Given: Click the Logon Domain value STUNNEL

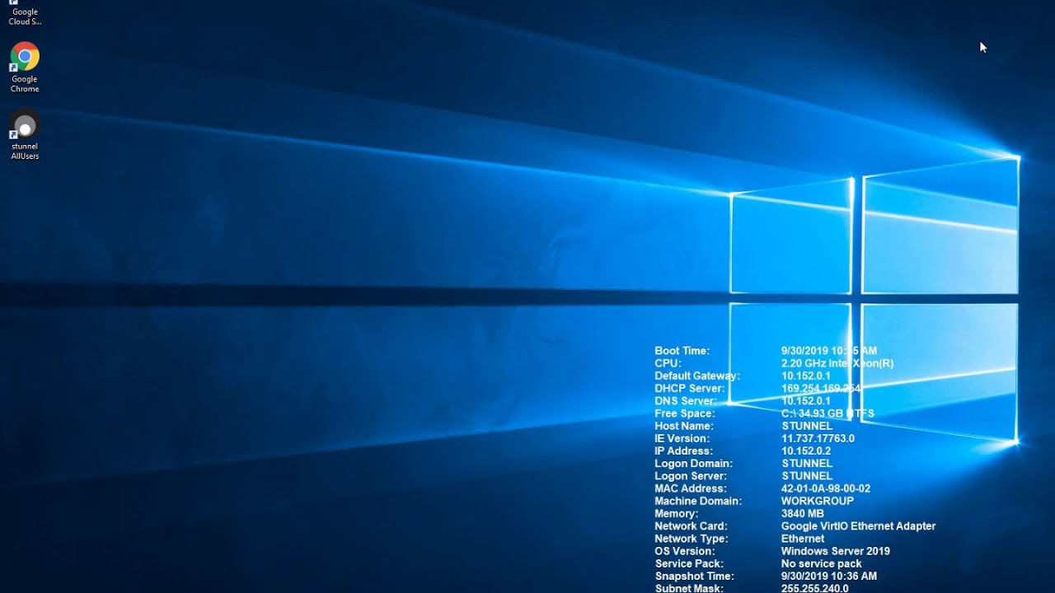Looking at the screenshot, I should click(807, 463).
